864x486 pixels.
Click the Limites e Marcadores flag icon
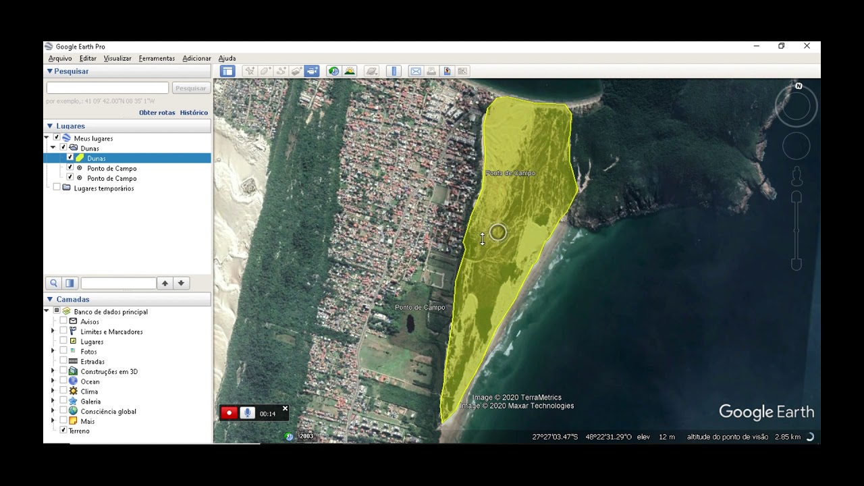click(x=73, y=331)
